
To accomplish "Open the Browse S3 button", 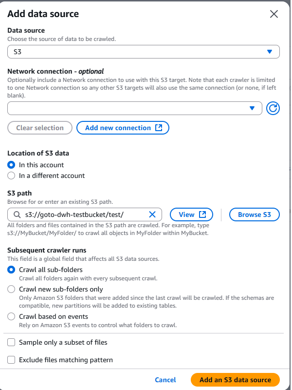I will [x=255, y=214].
